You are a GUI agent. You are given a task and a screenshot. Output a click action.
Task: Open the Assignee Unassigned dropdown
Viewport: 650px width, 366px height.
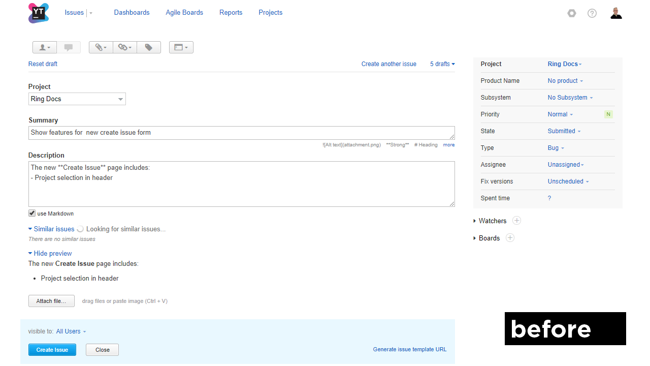click(x=566, y=165)
